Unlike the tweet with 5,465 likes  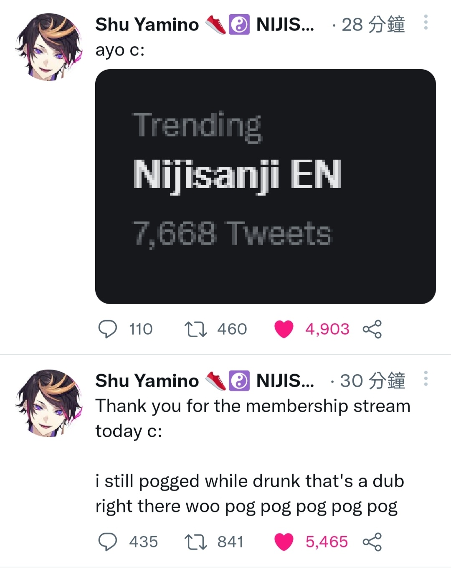click(284, 542)
